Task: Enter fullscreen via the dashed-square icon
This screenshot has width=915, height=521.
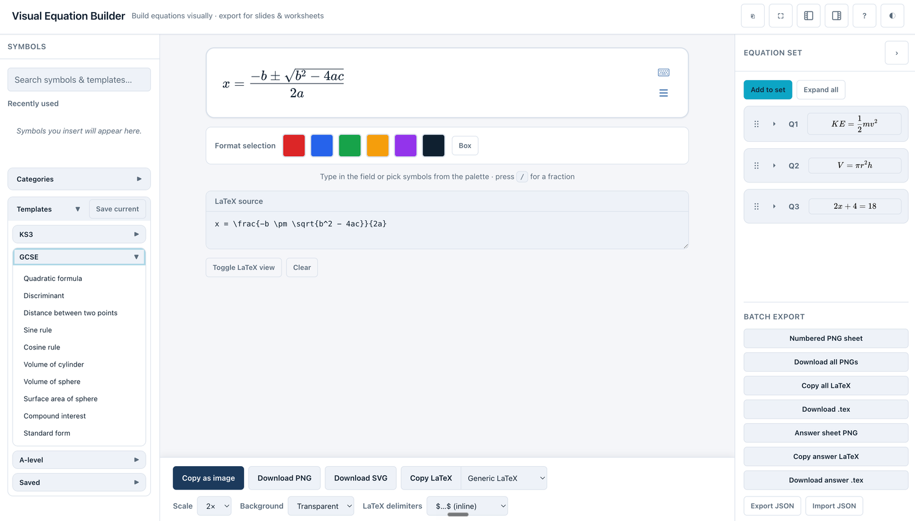Action: click(x=781, y=16)
